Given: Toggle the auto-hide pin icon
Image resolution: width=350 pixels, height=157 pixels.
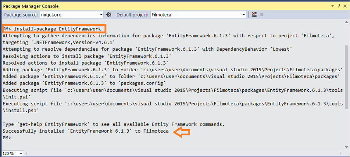Looking at the screenshot, I should point(339,6).
